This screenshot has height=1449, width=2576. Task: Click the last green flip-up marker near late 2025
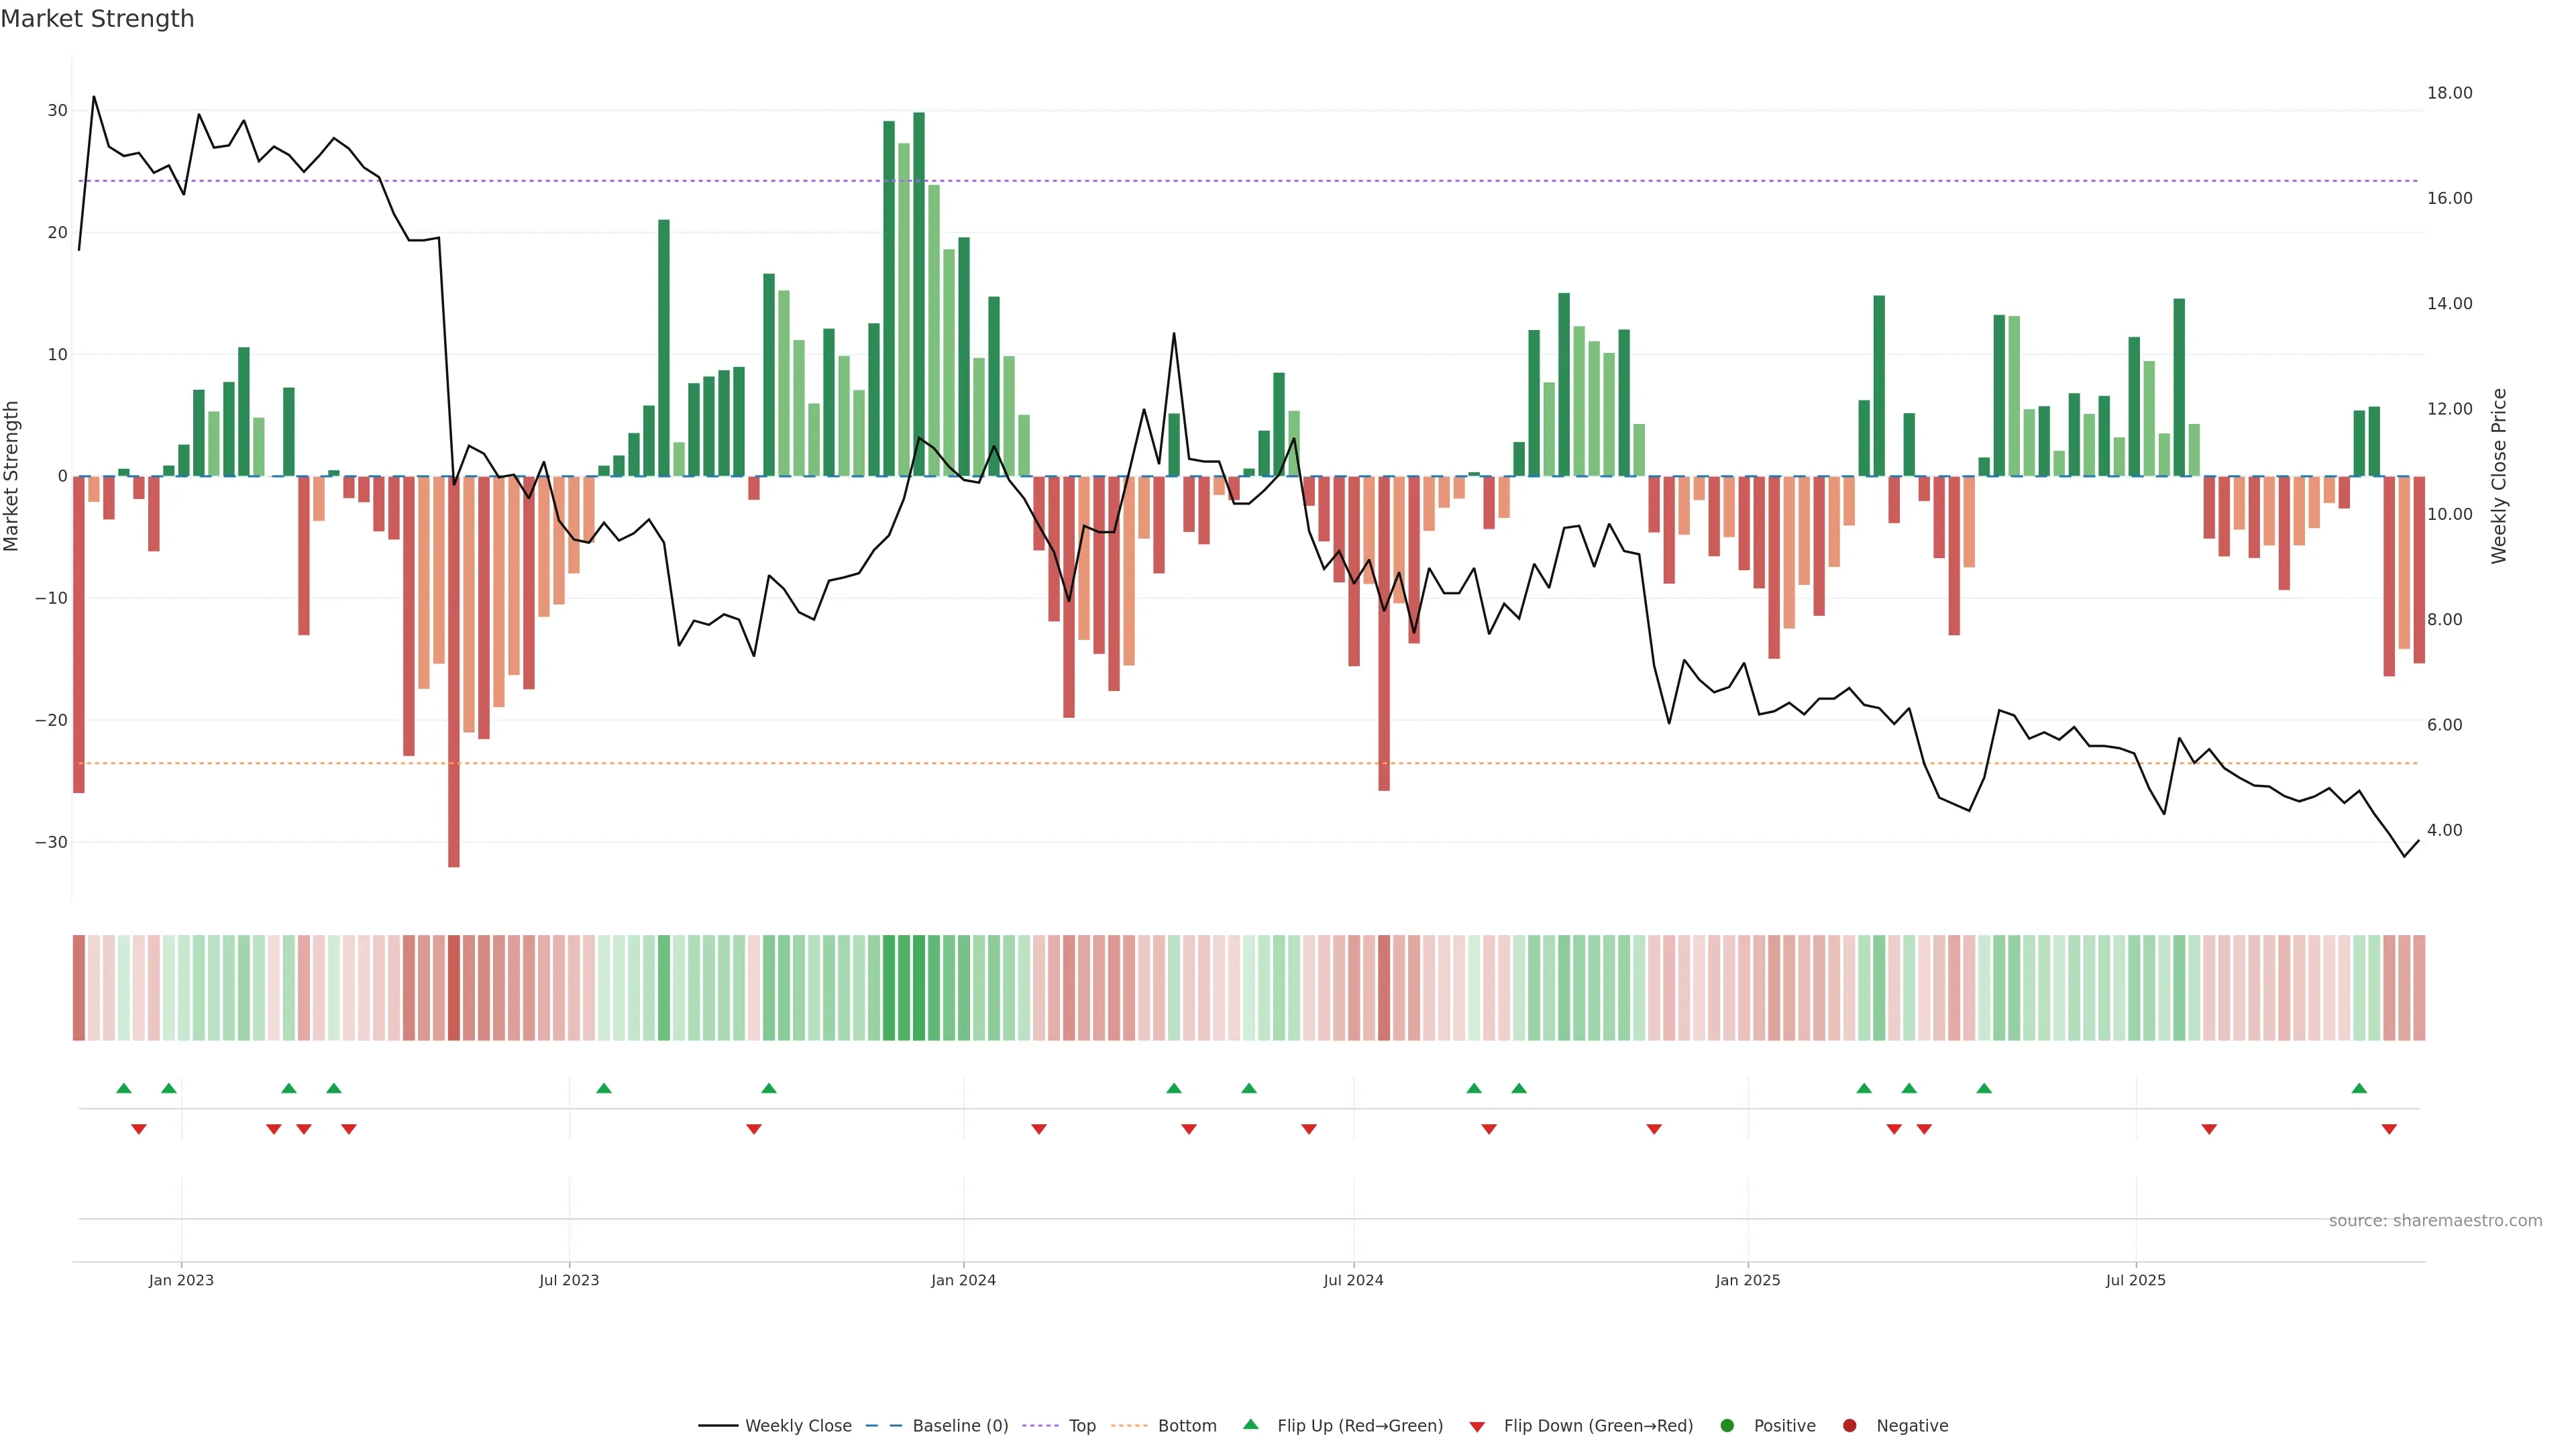tap(2359, 1088)
